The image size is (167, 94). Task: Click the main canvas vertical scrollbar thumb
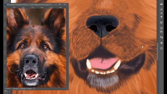point(157,51)
